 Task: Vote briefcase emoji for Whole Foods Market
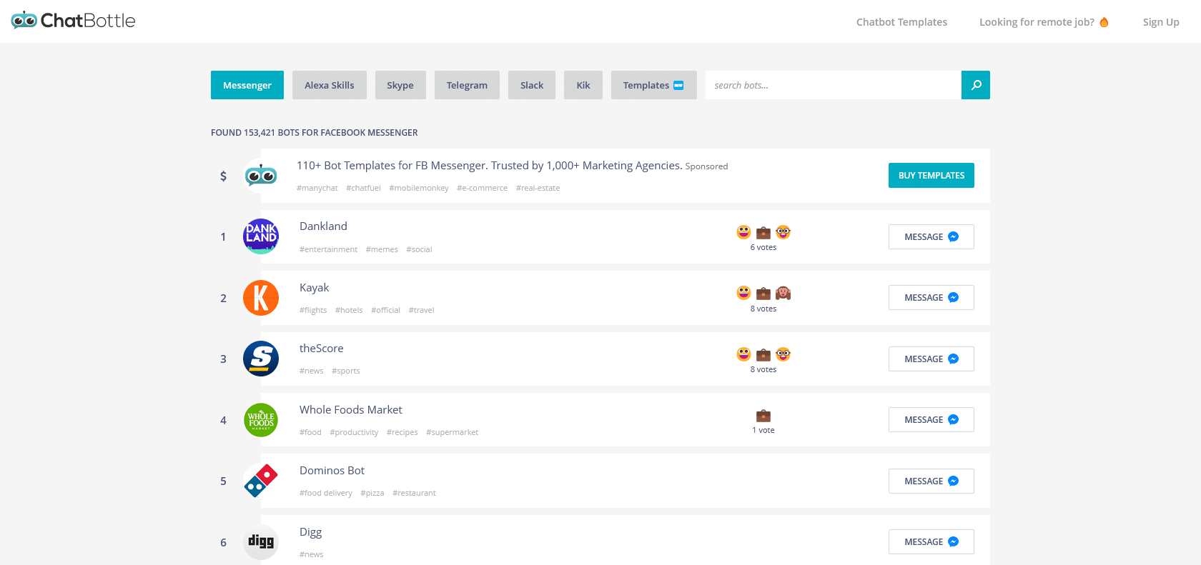[x=763, y=416]
